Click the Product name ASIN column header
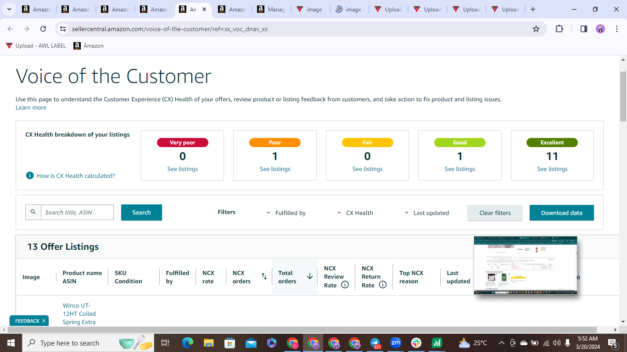This screenshot has width=627, height=352. pos(82,277)
